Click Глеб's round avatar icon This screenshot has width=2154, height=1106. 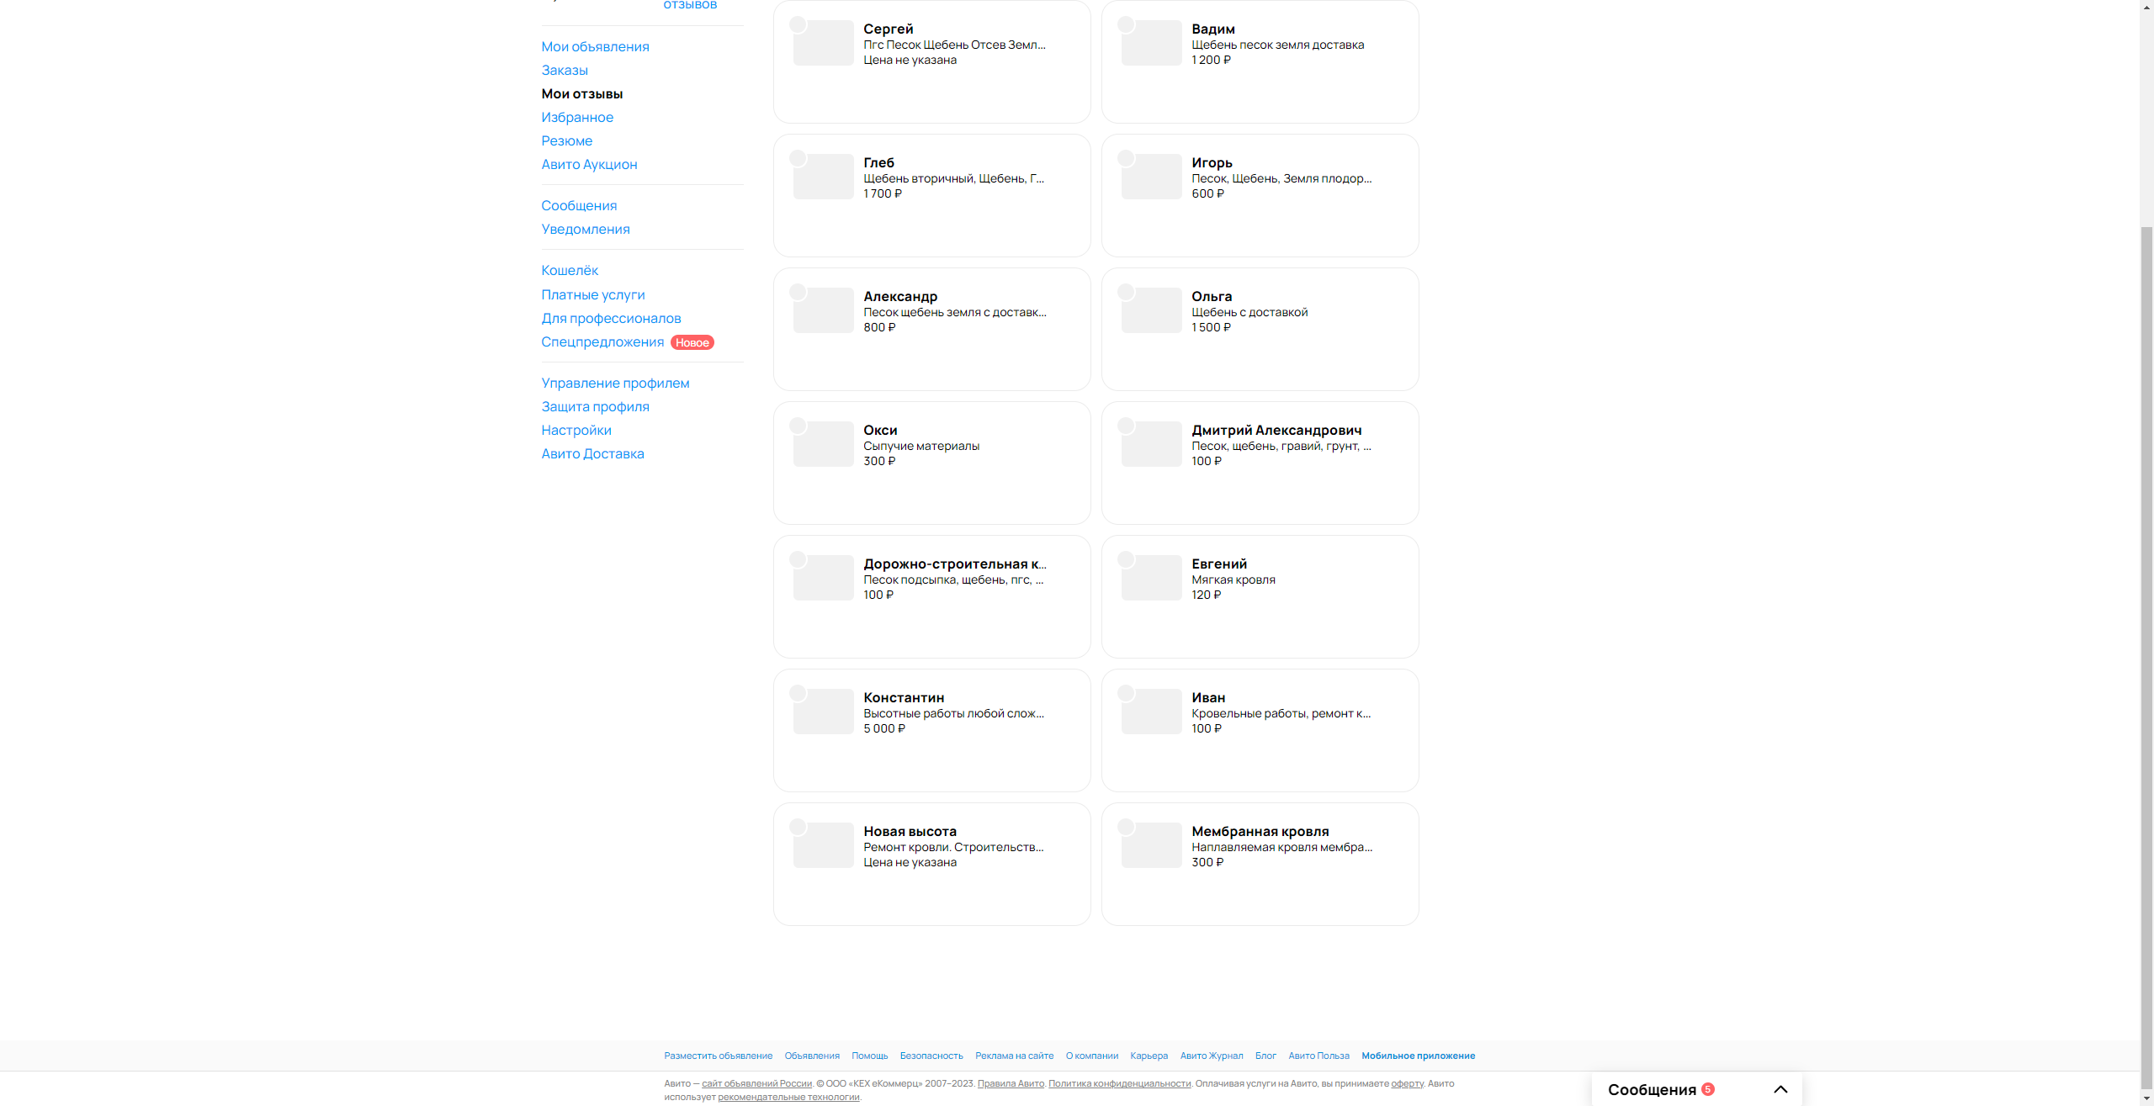tap(798, 158)
